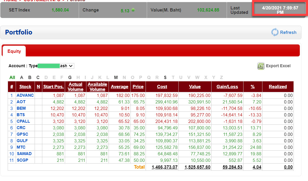
Task: Click the Refresh link text
Action: click(288, 32)
